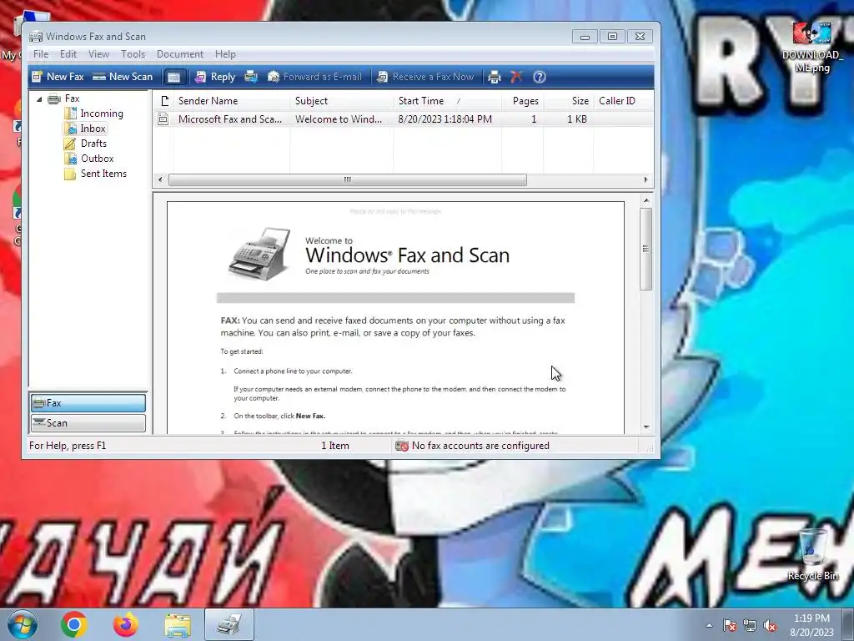Image resolution: width=854 pixels, height=641 pixels.
Task: Open the Tools menu
Action: pos(133,54)
